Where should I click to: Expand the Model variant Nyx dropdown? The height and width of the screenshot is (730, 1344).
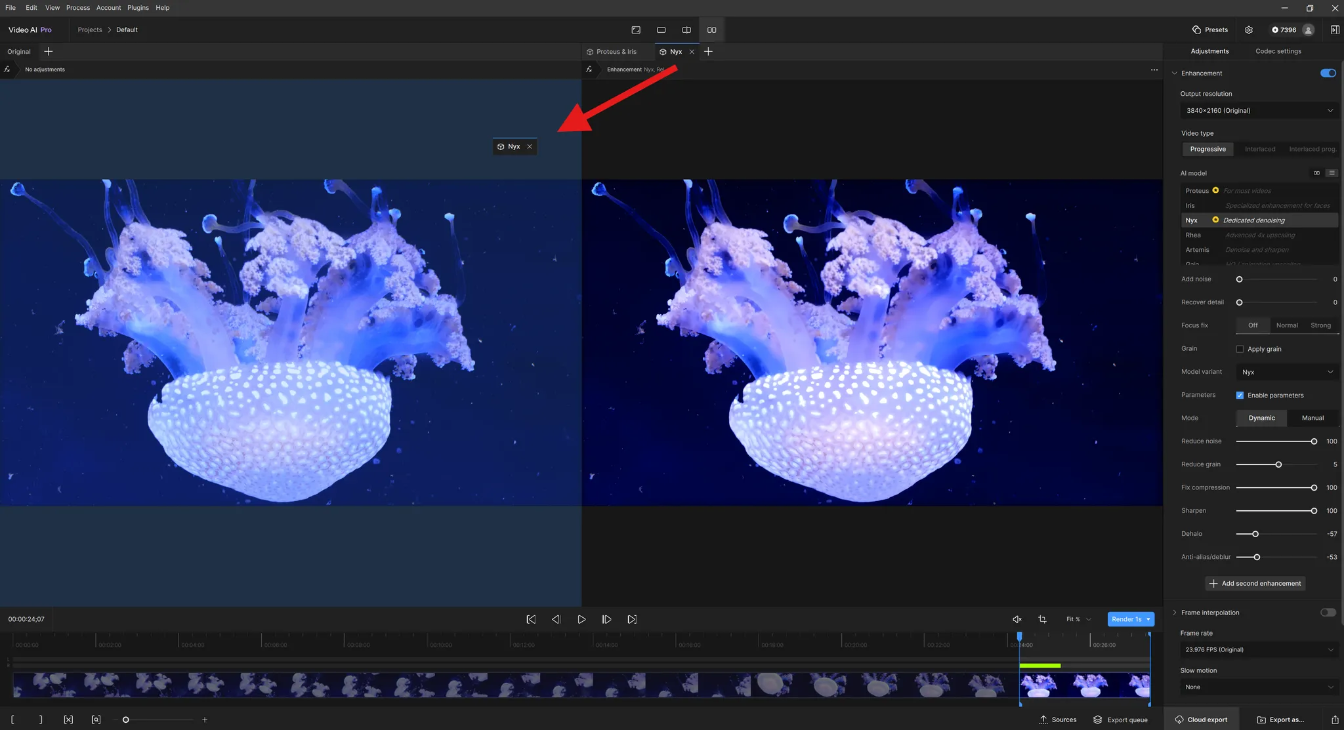click(1287, 372)
